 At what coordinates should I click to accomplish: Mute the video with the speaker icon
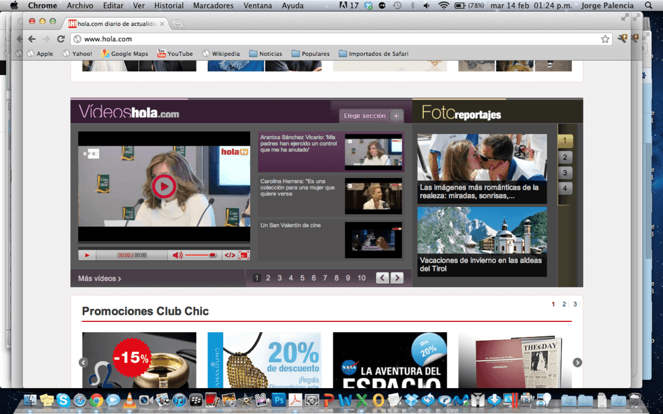coord(178,255)
